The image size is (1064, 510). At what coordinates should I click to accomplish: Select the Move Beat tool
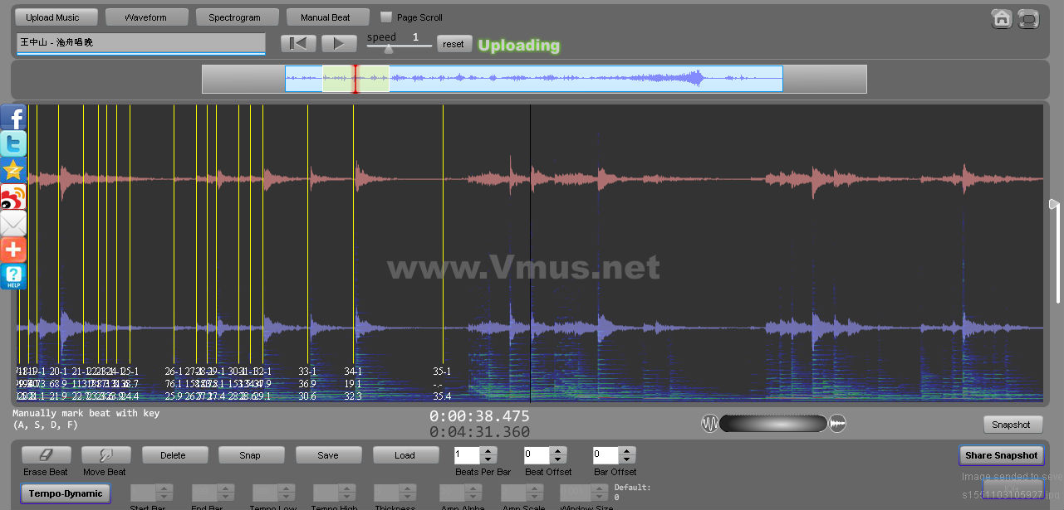tap(105, 455)
